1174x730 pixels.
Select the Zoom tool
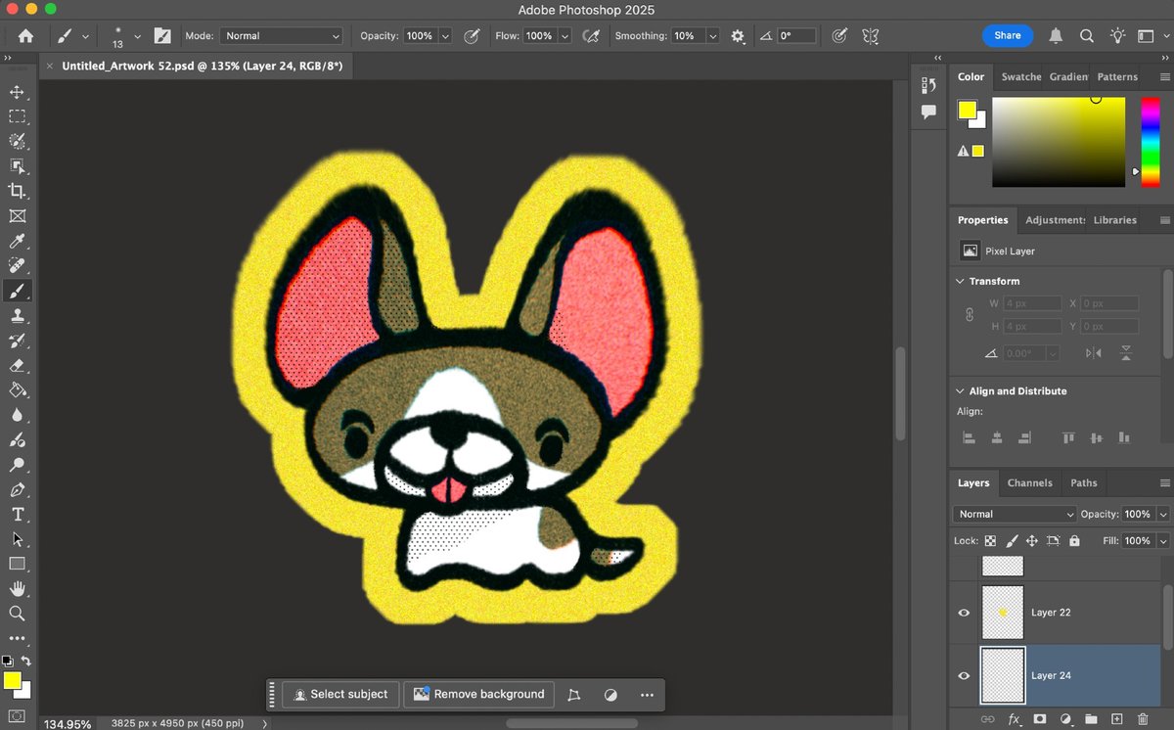[17, 614]
